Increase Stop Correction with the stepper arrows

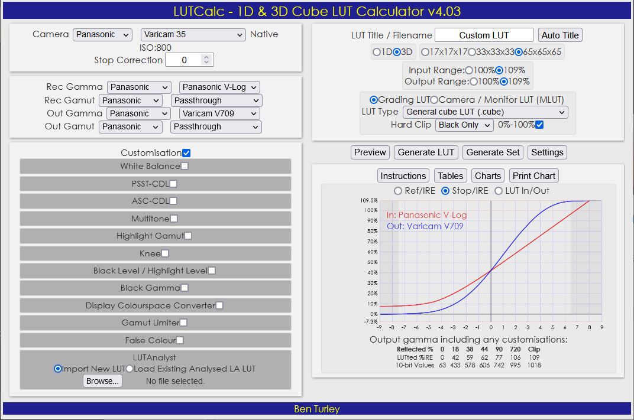[206, 57]
